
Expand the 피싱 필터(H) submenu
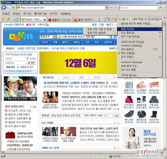point(140,33)
